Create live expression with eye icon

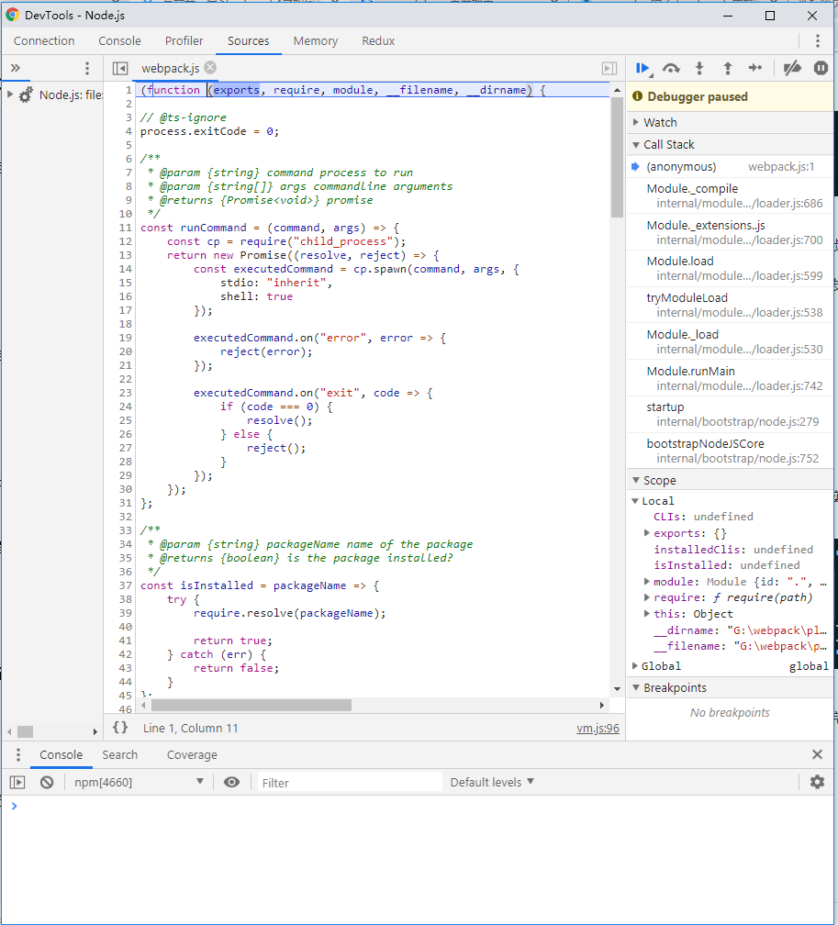231,782
